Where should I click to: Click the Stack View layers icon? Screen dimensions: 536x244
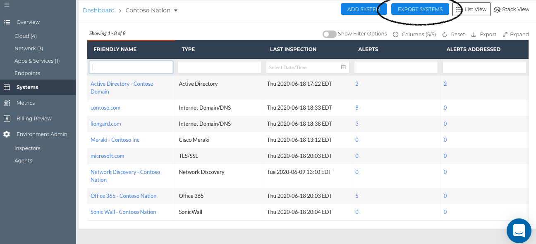[497, 9]
